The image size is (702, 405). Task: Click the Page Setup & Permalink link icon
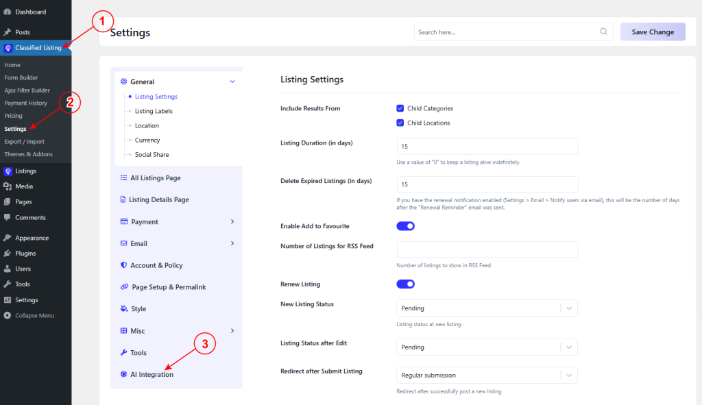click(x=125, y=287)
